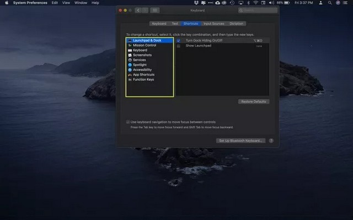Click Set Up Bluetooth Keyboard button
Viewport: 353px width, 220px height.
click(x=240, y=141)
